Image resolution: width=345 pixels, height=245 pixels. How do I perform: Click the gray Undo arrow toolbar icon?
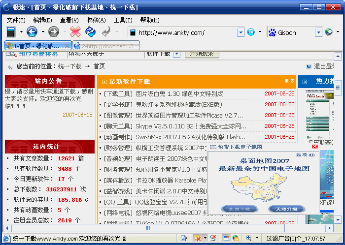pyautogui.click(x=106, y=32)
